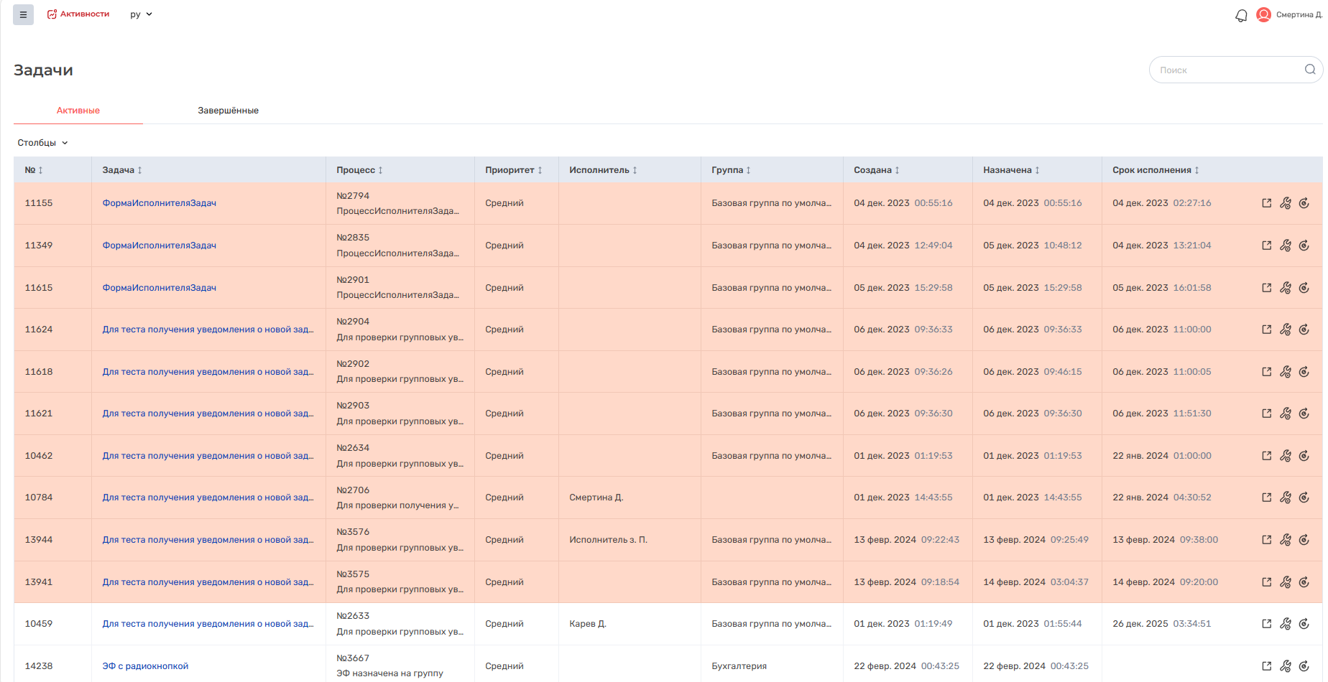Click the Смертина Д. username in header
Screen dimensions: 1328x682
tap(1299, 14)
